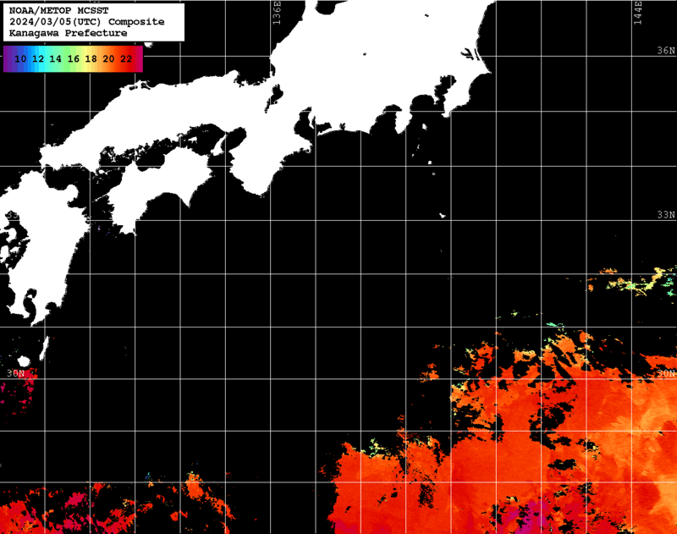This screenshot has width=677, height=534.
Task: Click the "2024/03/05(UTC) Composite" date line
Action: [x=87, y=22]
